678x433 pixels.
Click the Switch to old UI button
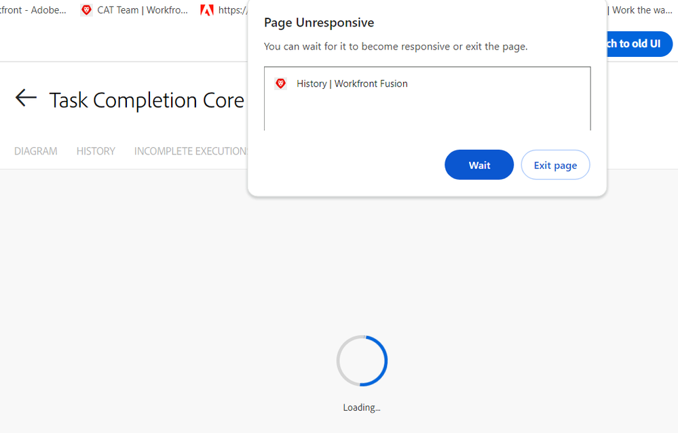click(637, 43)
